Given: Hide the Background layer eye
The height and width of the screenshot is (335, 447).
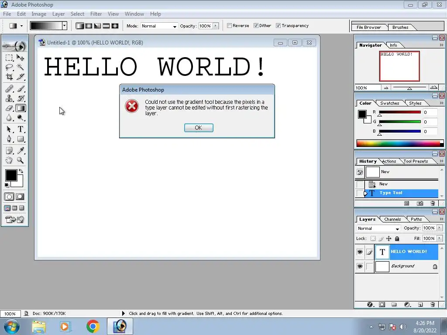Looking at the screenshot, I should point(360,267).
